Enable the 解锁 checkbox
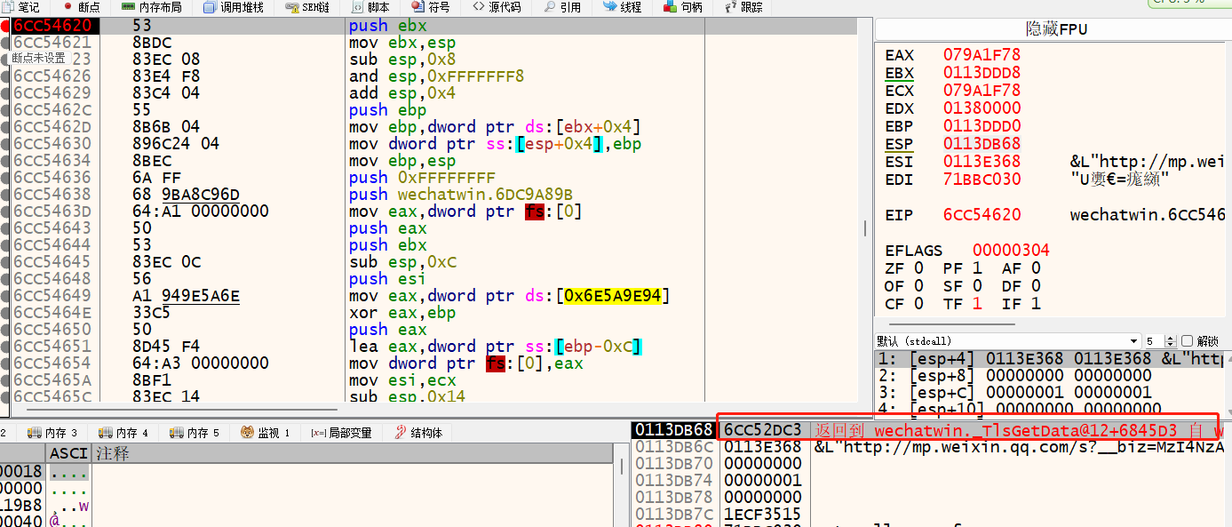Screen dimensions: 1232x527 (x=1187, y=341)
